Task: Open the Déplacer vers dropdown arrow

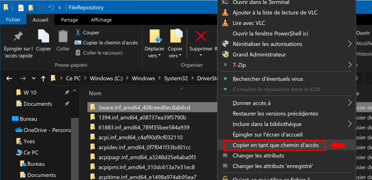Action: click(160, 56)
